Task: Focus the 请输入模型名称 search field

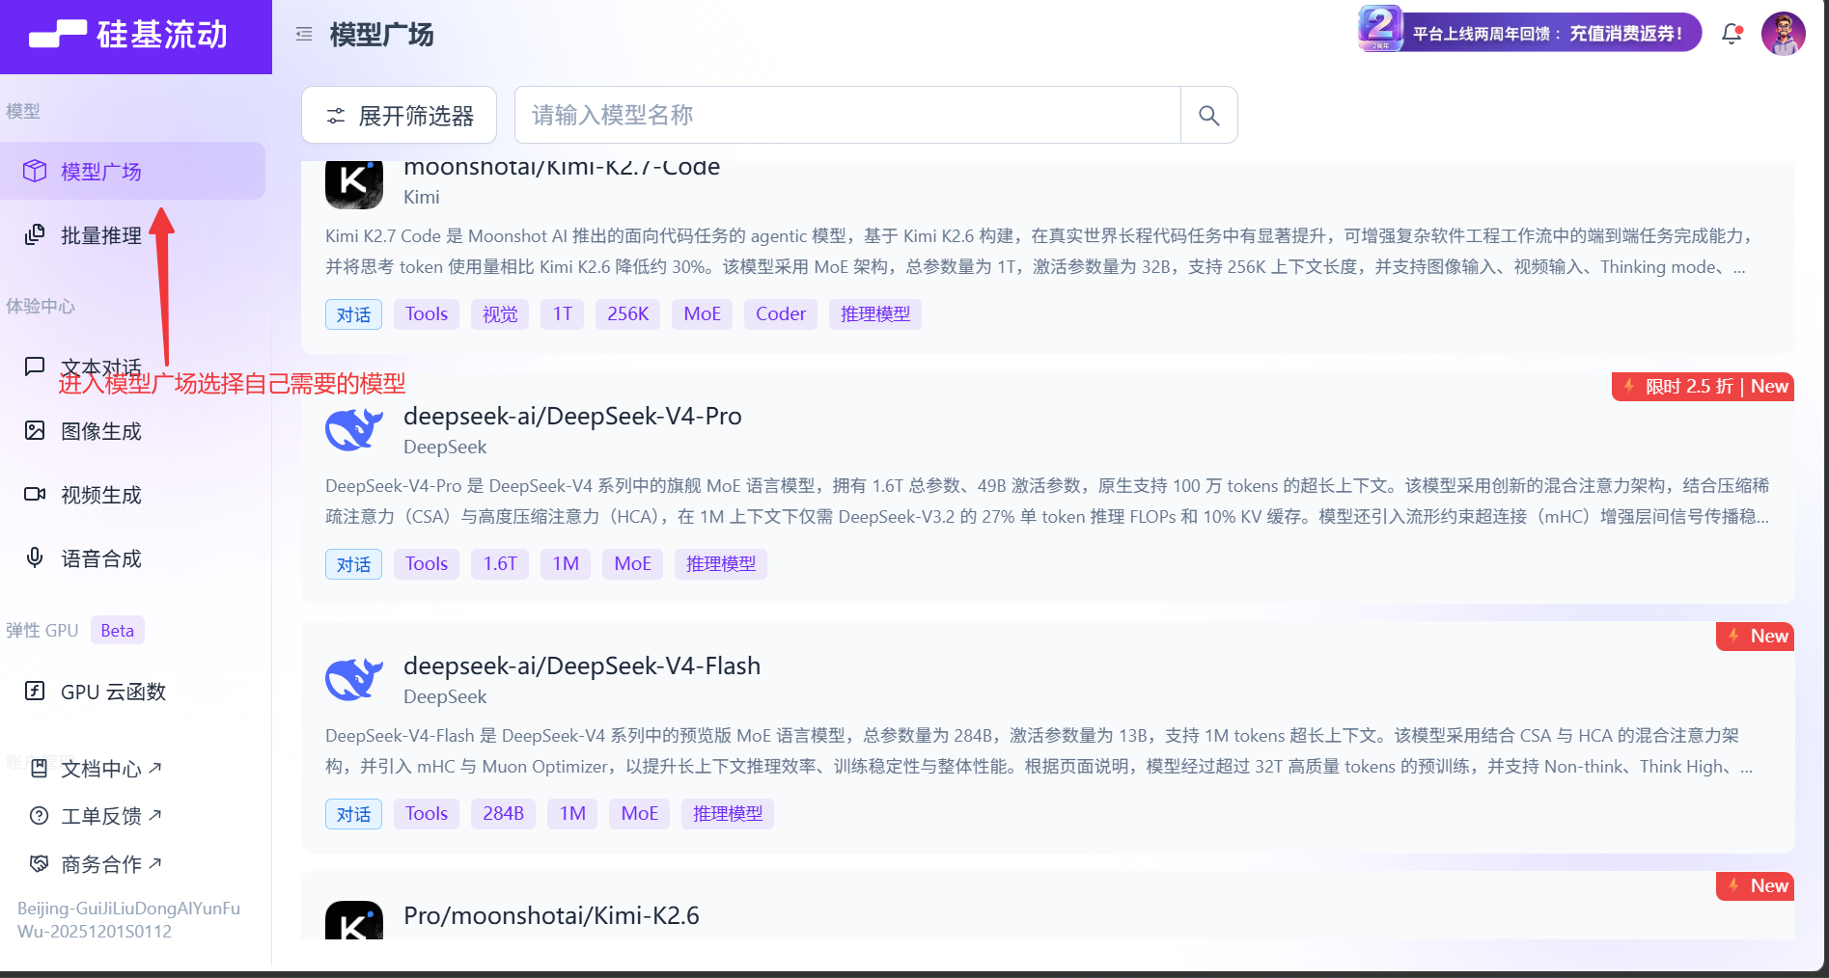Action: [847, 116]
